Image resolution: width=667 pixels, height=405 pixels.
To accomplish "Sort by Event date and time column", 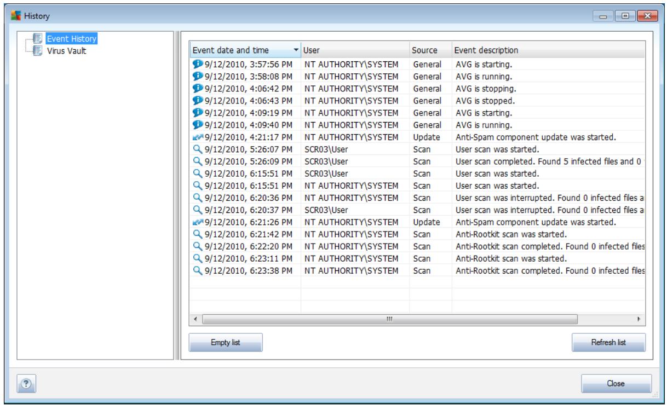I will (x=245, y=50).
